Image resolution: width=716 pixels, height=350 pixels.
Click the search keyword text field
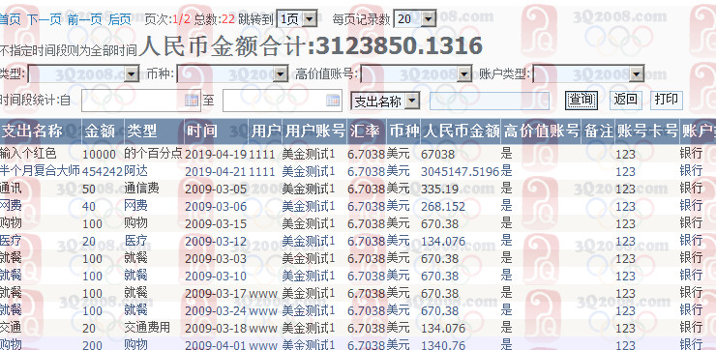[490, 101]
